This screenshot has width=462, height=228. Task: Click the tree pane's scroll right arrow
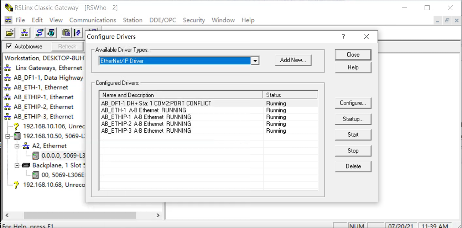point(158,215)
